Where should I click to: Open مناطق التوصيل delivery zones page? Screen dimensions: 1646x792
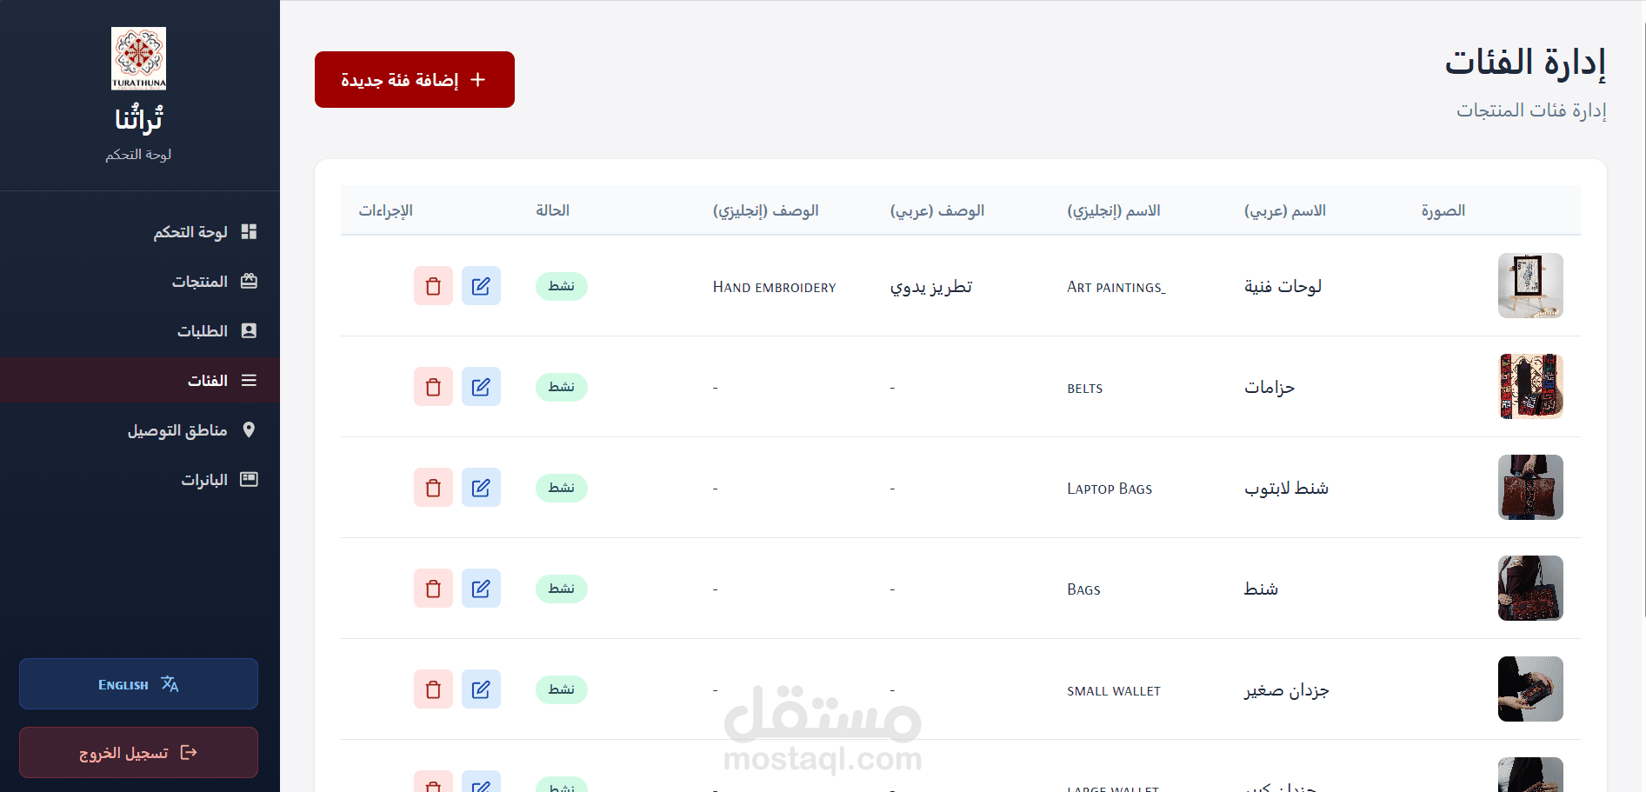[140, 429]
